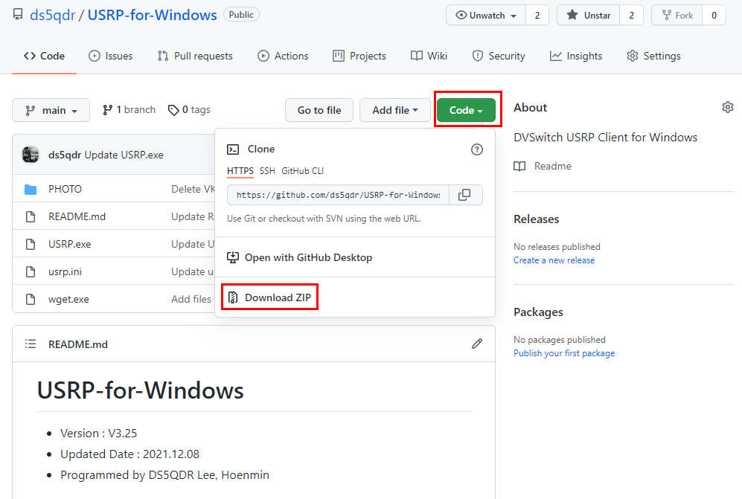Expand the Unwatch notifications dropdown
Image resolution: width=742 pixels, height=499 pixels.
point(486,15)
